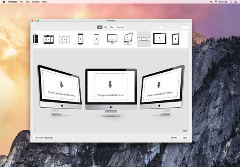Viewport: 240px width, 167px height.
Task: Open the Edit menu
Action: [x=28, y=2]
